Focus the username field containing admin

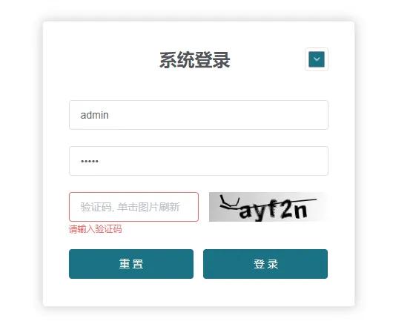coord(199,115)
